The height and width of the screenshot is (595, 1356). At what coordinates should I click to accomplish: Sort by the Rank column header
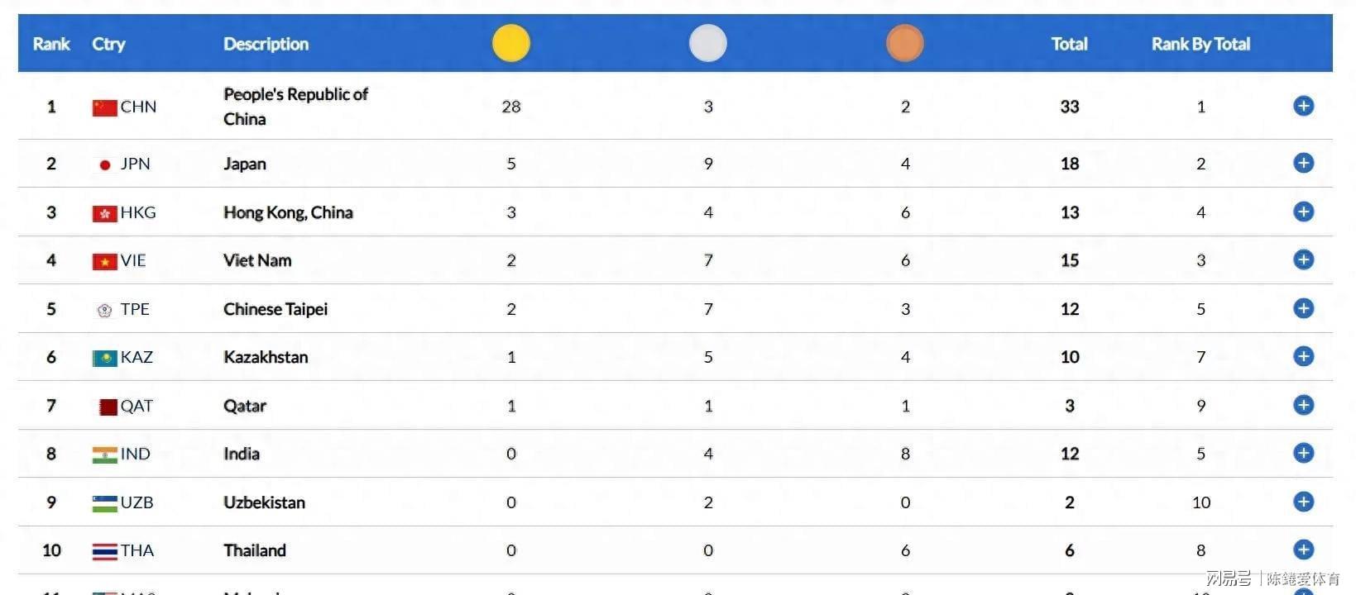[51, 44]
